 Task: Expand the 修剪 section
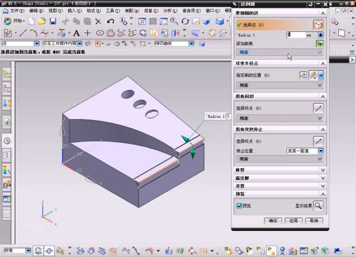(322, 170)
